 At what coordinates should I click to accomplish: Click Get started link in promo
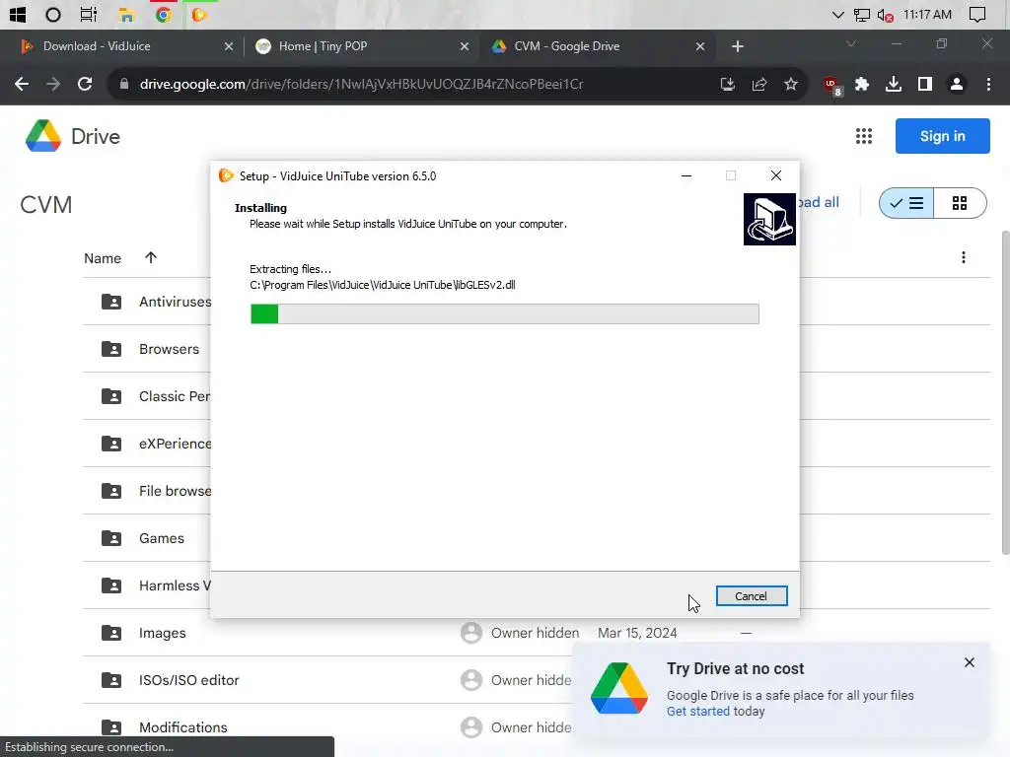click(x=697, y=712)
